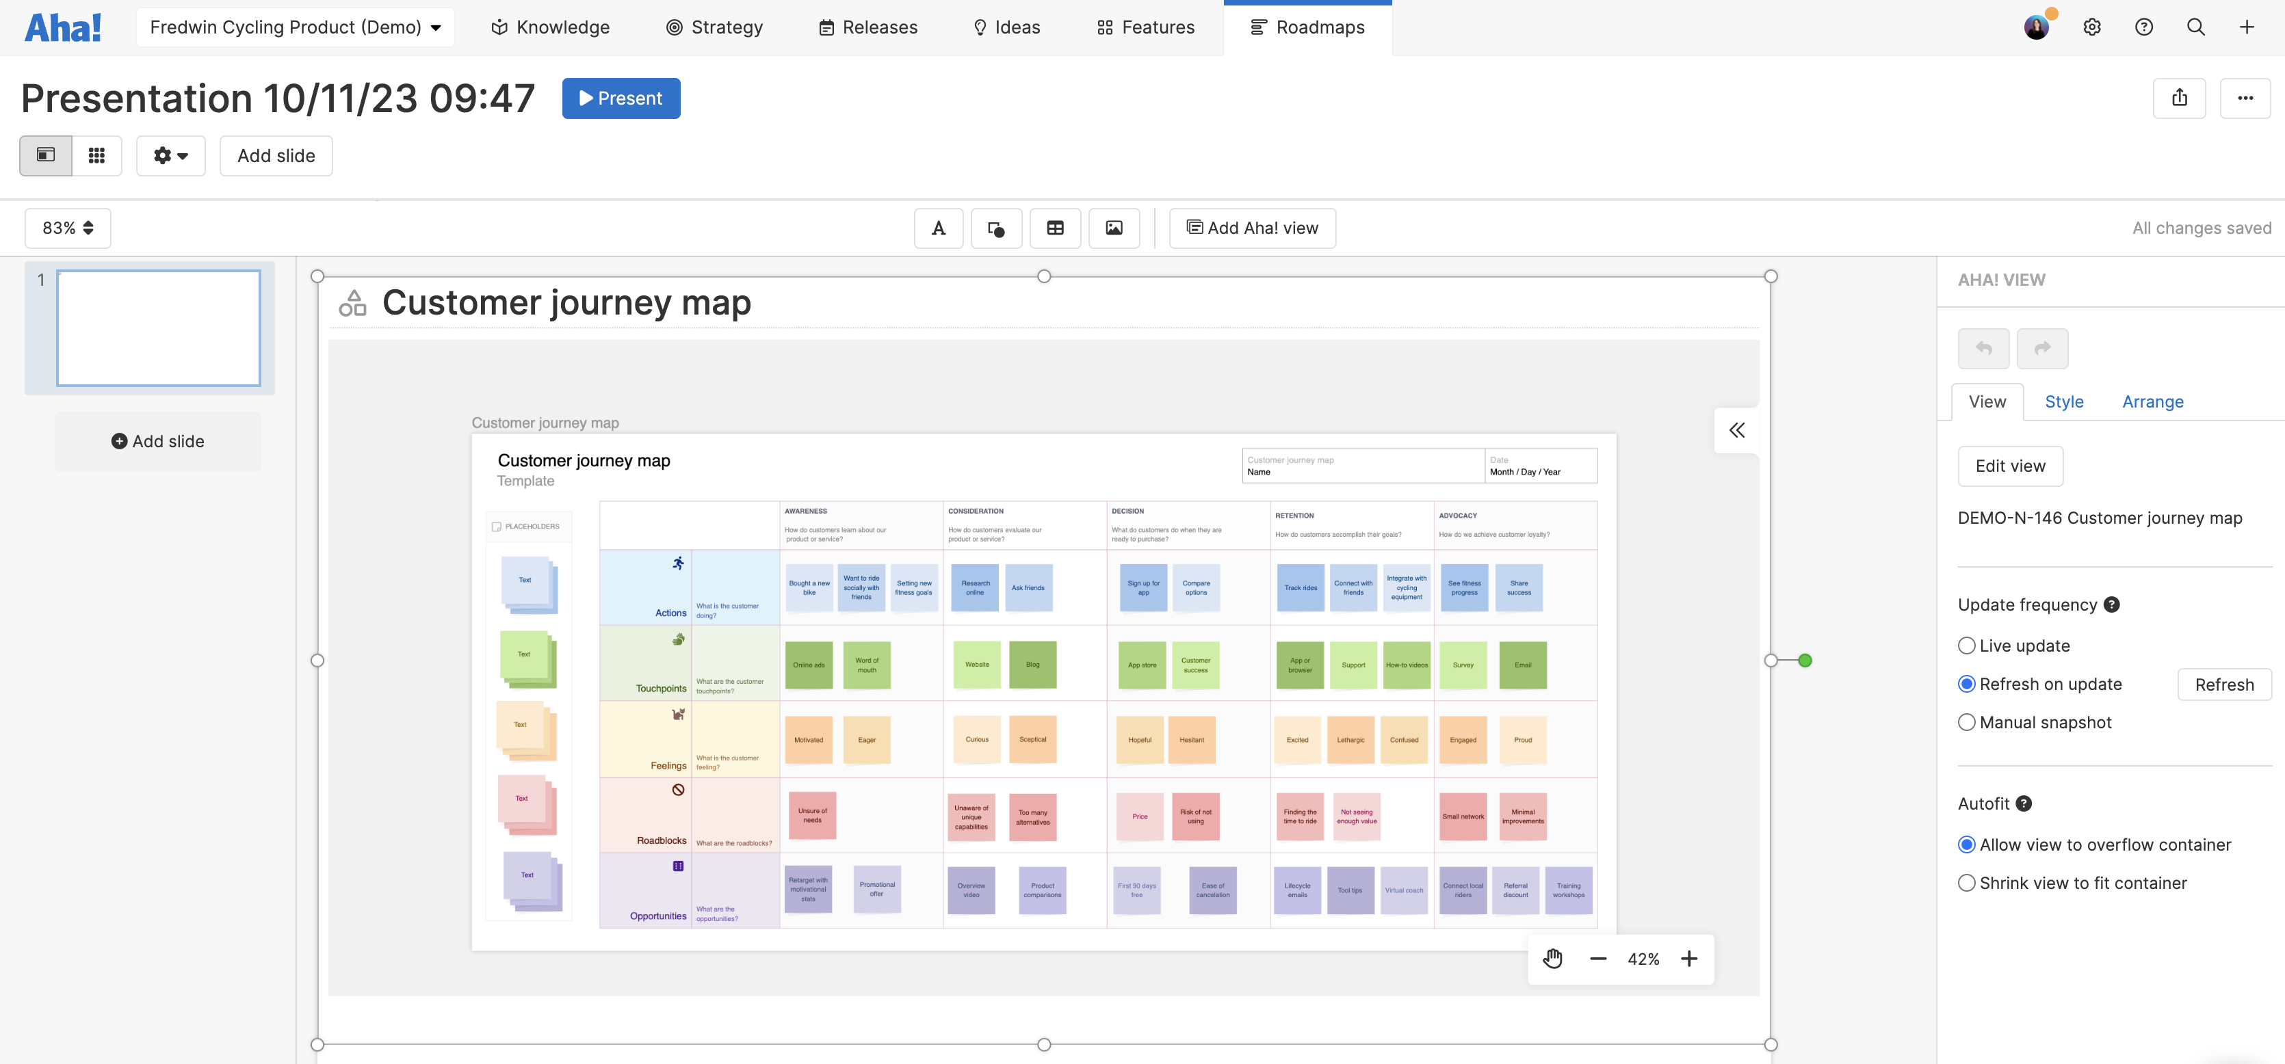This screenshot has height=1064, width=2285.
Task: Click the Month / Day / Year date field
Action: click(x=1541, y=466)
